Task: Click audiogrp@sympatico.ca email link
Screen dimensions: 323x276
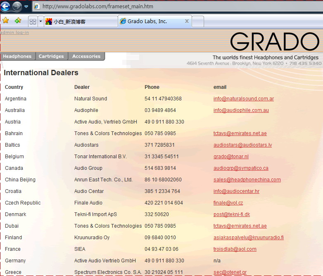Action: [241, 168]
